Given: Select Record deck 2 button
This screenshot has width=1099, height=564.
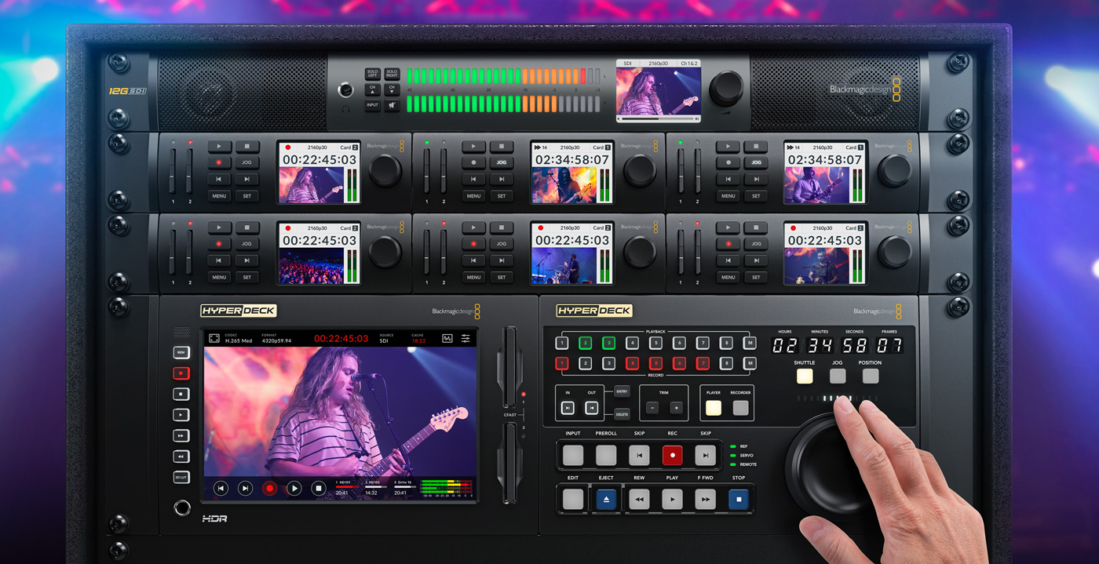Looking at the screenshot, I should (x=585, y=363).
